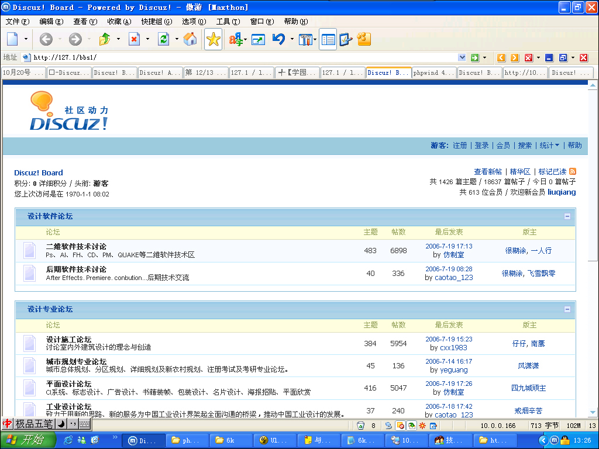Open the Refresh button dropdown arrow

click(x=177, y=39)
